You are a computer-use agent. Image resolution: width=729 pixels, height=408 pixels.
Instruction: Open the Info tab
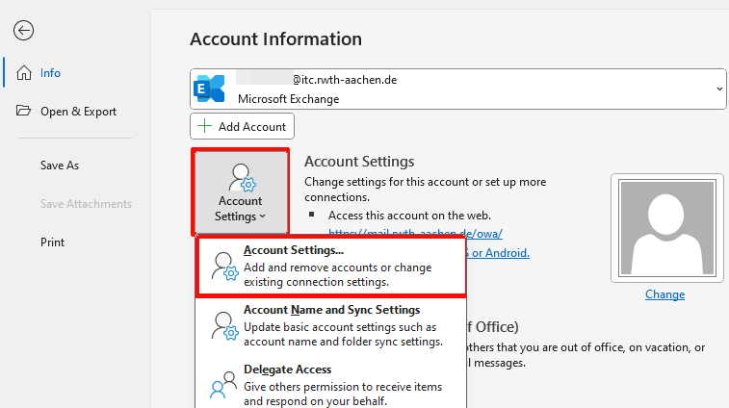pyautogui.click(x=50, y=73)
